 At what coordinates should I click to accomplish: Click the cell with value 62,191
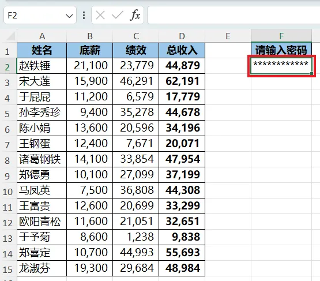tap(182, 81)
